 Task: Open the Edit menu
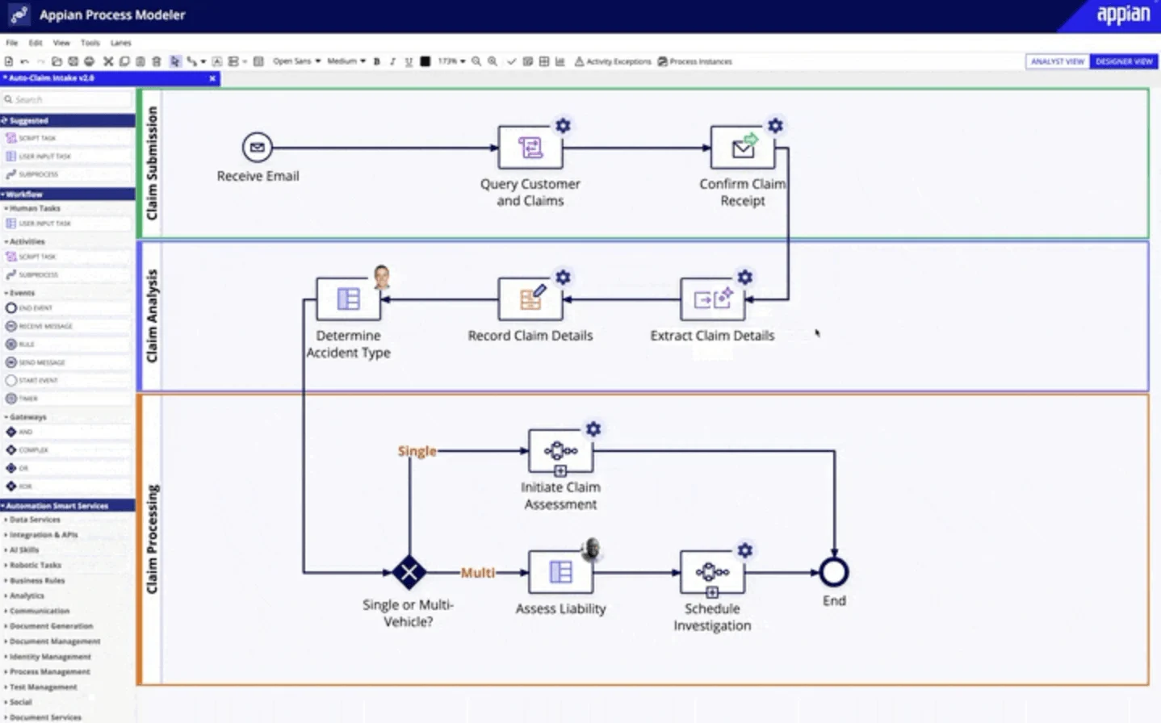(36, 43)
